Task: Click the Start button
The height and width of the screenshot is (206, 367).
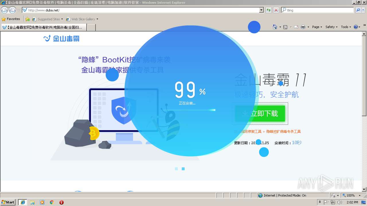Action: 8,202
